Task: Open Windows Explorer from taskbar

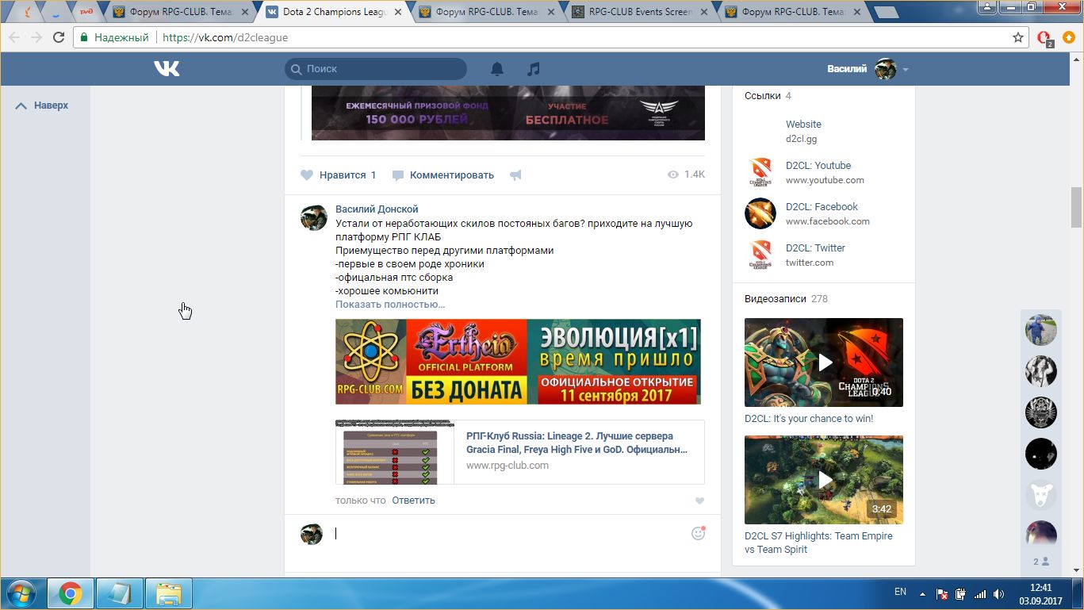Action: click(x=169, y=593)
